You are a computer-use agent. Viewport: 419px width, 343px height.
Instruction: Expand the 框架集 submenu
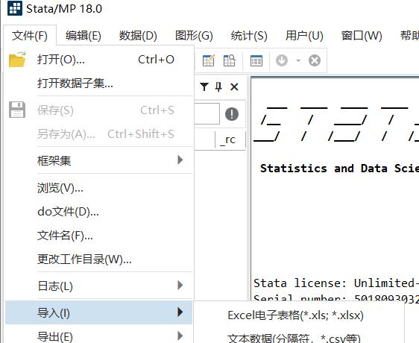(x=99, y=160)
